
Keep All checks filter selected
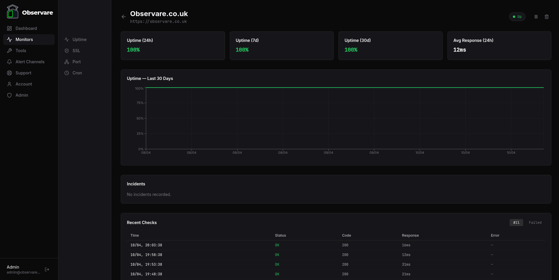coord(516,223)
